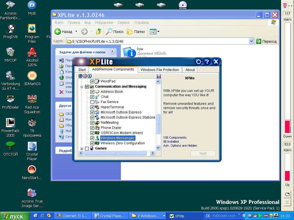The image size is (294, 220).
Task: Click the red X icon above the component tree
Action: 85,76
